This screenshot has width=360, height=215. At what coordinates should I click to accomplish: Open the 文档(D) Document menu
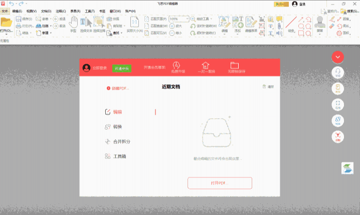tap(46, 11)
